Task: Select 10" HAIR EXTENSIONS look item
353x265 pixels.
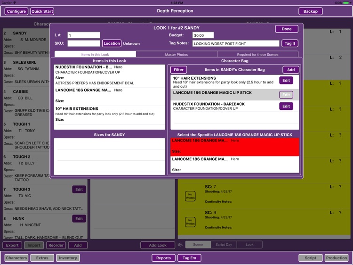Action: 109,115
